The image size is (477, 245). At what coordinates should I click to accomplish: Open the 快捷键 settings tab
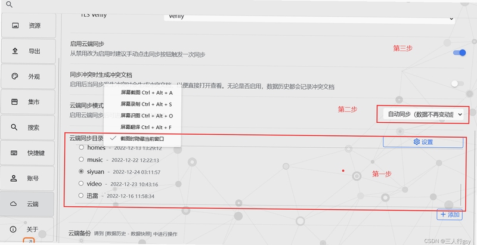tap(27, 153)
